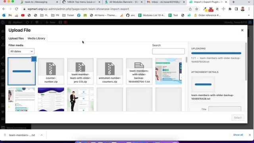Viewport: 254px width, 143px height.
Task: Select the man in suit image thumbnail
Action: (x=80, y=99)
